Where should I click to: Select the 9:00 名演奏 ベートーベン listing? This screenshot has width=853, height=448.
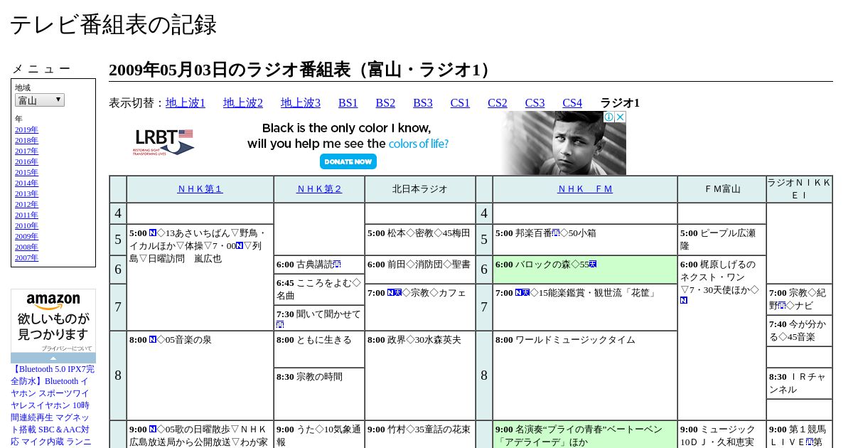(585, 435)
